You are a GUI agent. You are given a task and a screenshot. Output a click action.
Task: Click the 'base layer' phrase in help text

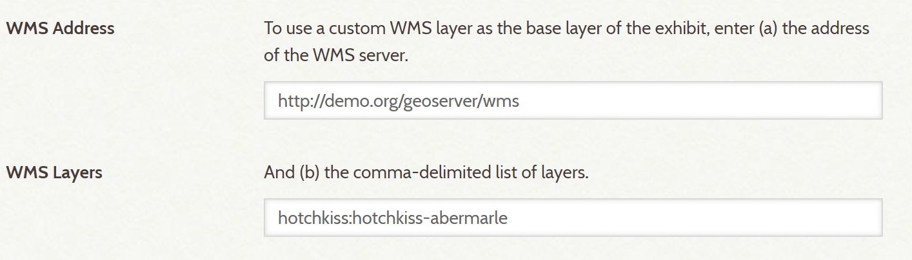click(x=570, y=29)
